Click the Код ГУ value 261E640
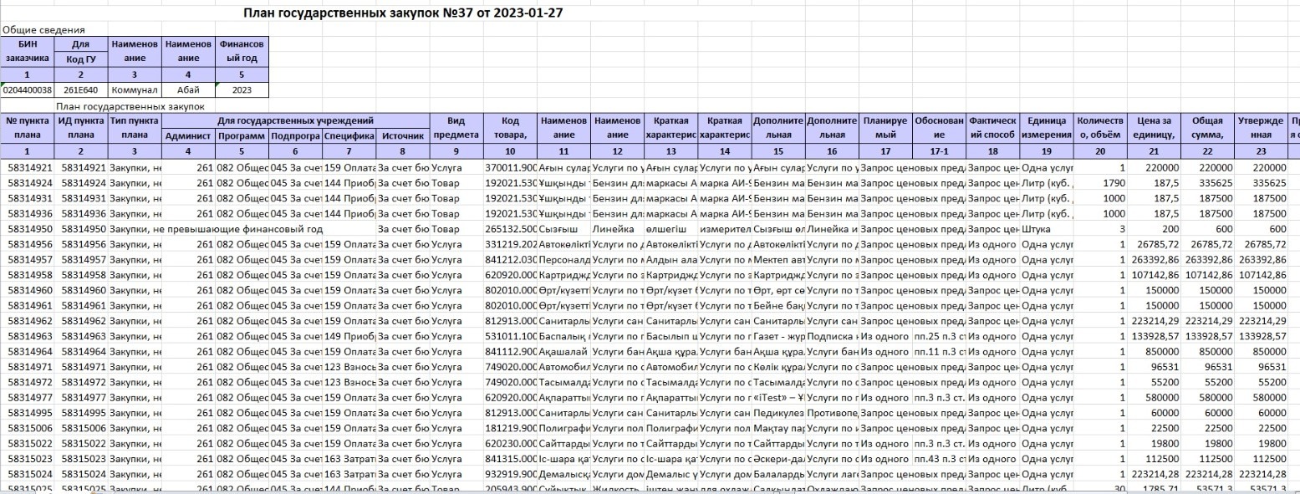This screenshot has width=1300, height=494. click(x=81, y=89)
